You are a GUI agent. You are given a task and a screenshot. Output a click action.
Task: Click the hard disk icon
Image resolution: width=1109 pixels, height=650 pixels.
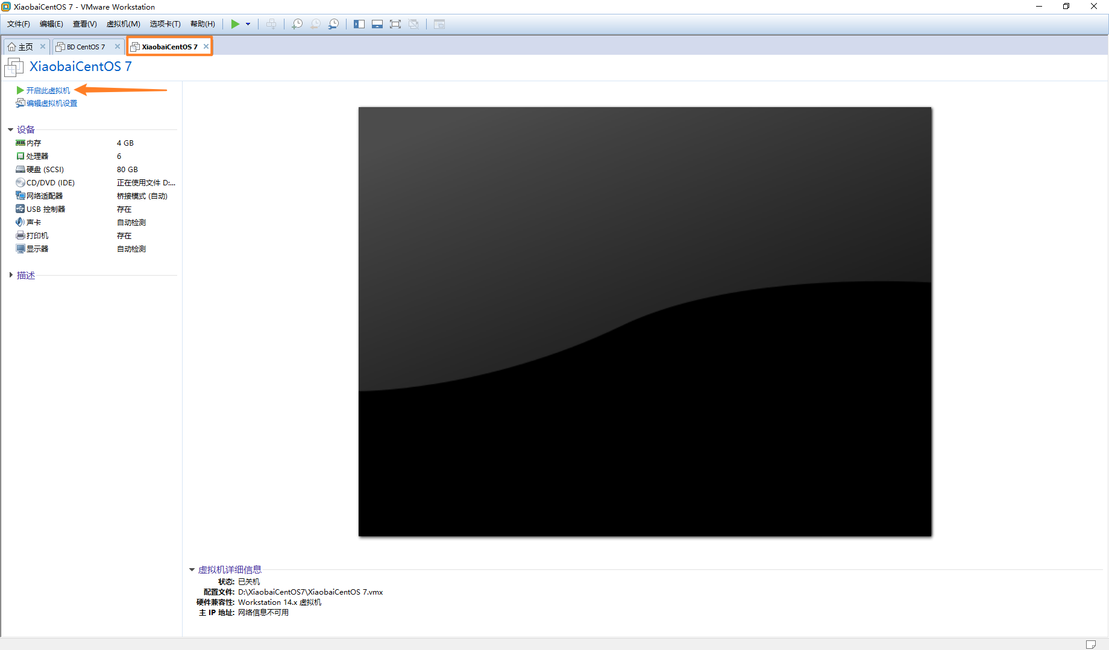(20, 170)
